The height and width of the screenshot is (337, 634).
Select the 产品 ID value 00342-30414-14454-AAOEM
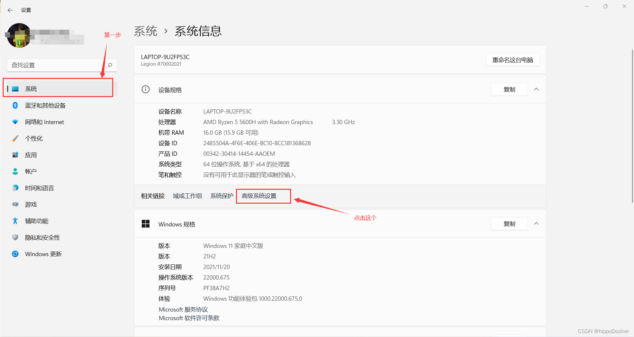(x=239, y=154)
